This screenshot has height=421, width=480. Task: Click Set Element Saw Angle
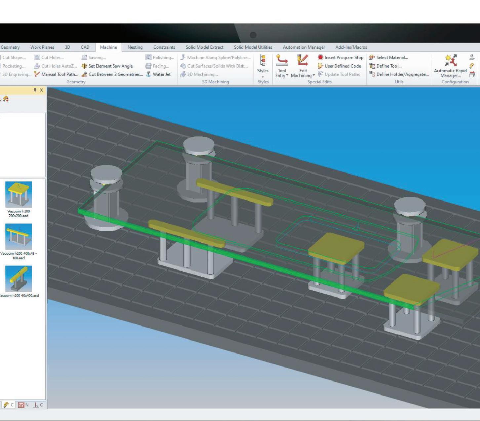[107, 66]
